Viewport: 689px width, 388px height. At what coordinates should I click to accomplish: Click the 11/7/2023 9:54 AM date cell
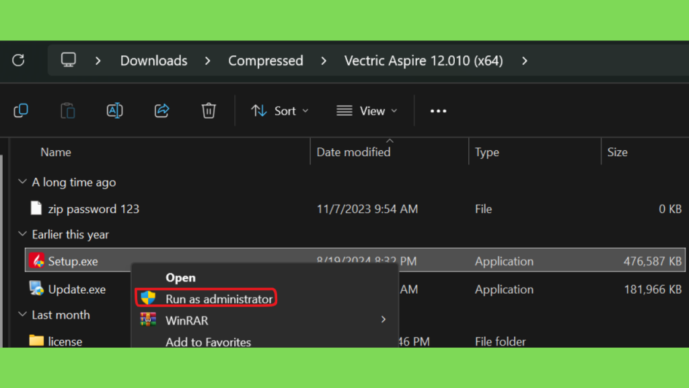(x=367, y=209)
